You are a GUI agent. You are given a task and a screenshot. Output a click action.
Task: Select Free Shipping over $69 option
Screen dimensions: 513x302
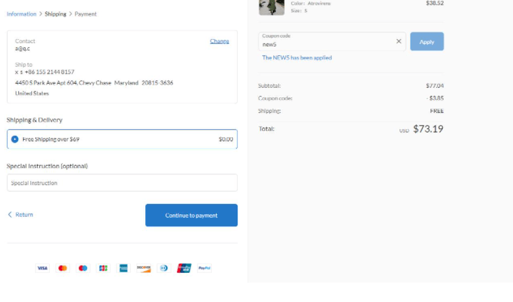pos(15,139)
